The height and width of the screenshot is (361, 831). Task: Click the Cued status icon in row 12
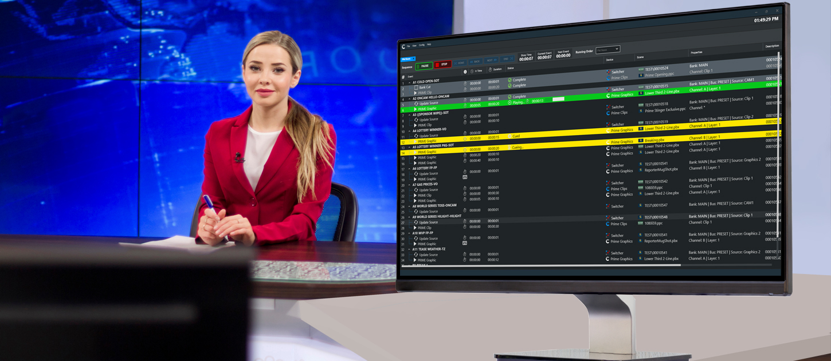[509, 136]
